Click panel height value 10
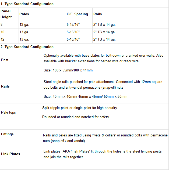Image resolution: width=169 pixels, height=170 pixels. point(3,32)
